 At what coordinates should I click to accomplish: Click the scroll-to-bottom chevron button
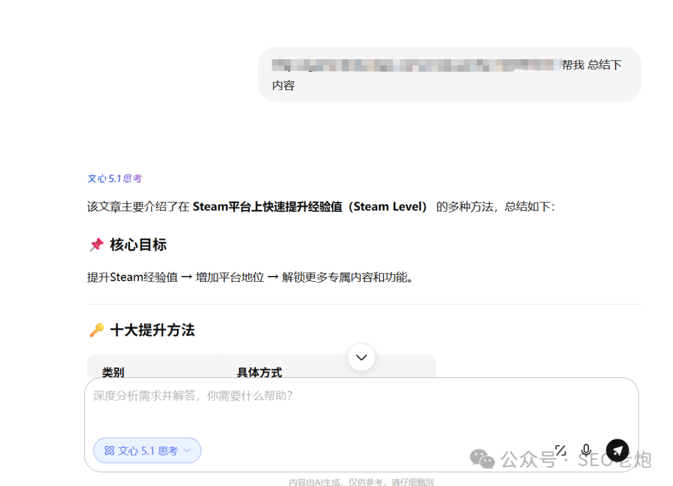click(361, 357)
